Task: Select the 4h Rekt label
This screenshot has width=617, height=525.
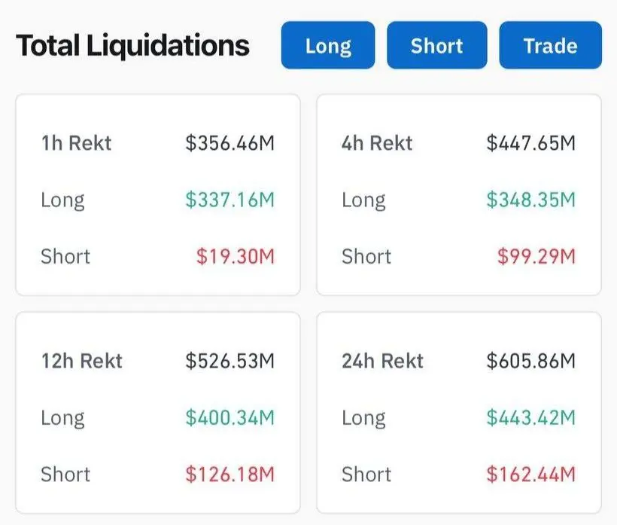Action: tap(377, 143)
